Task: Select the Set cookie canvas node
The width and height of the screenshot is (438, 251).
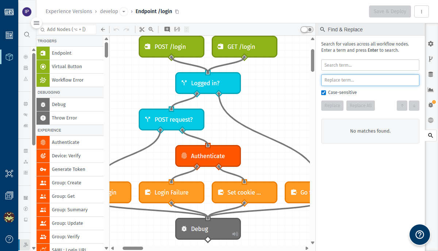Action: tap(245, 192)
